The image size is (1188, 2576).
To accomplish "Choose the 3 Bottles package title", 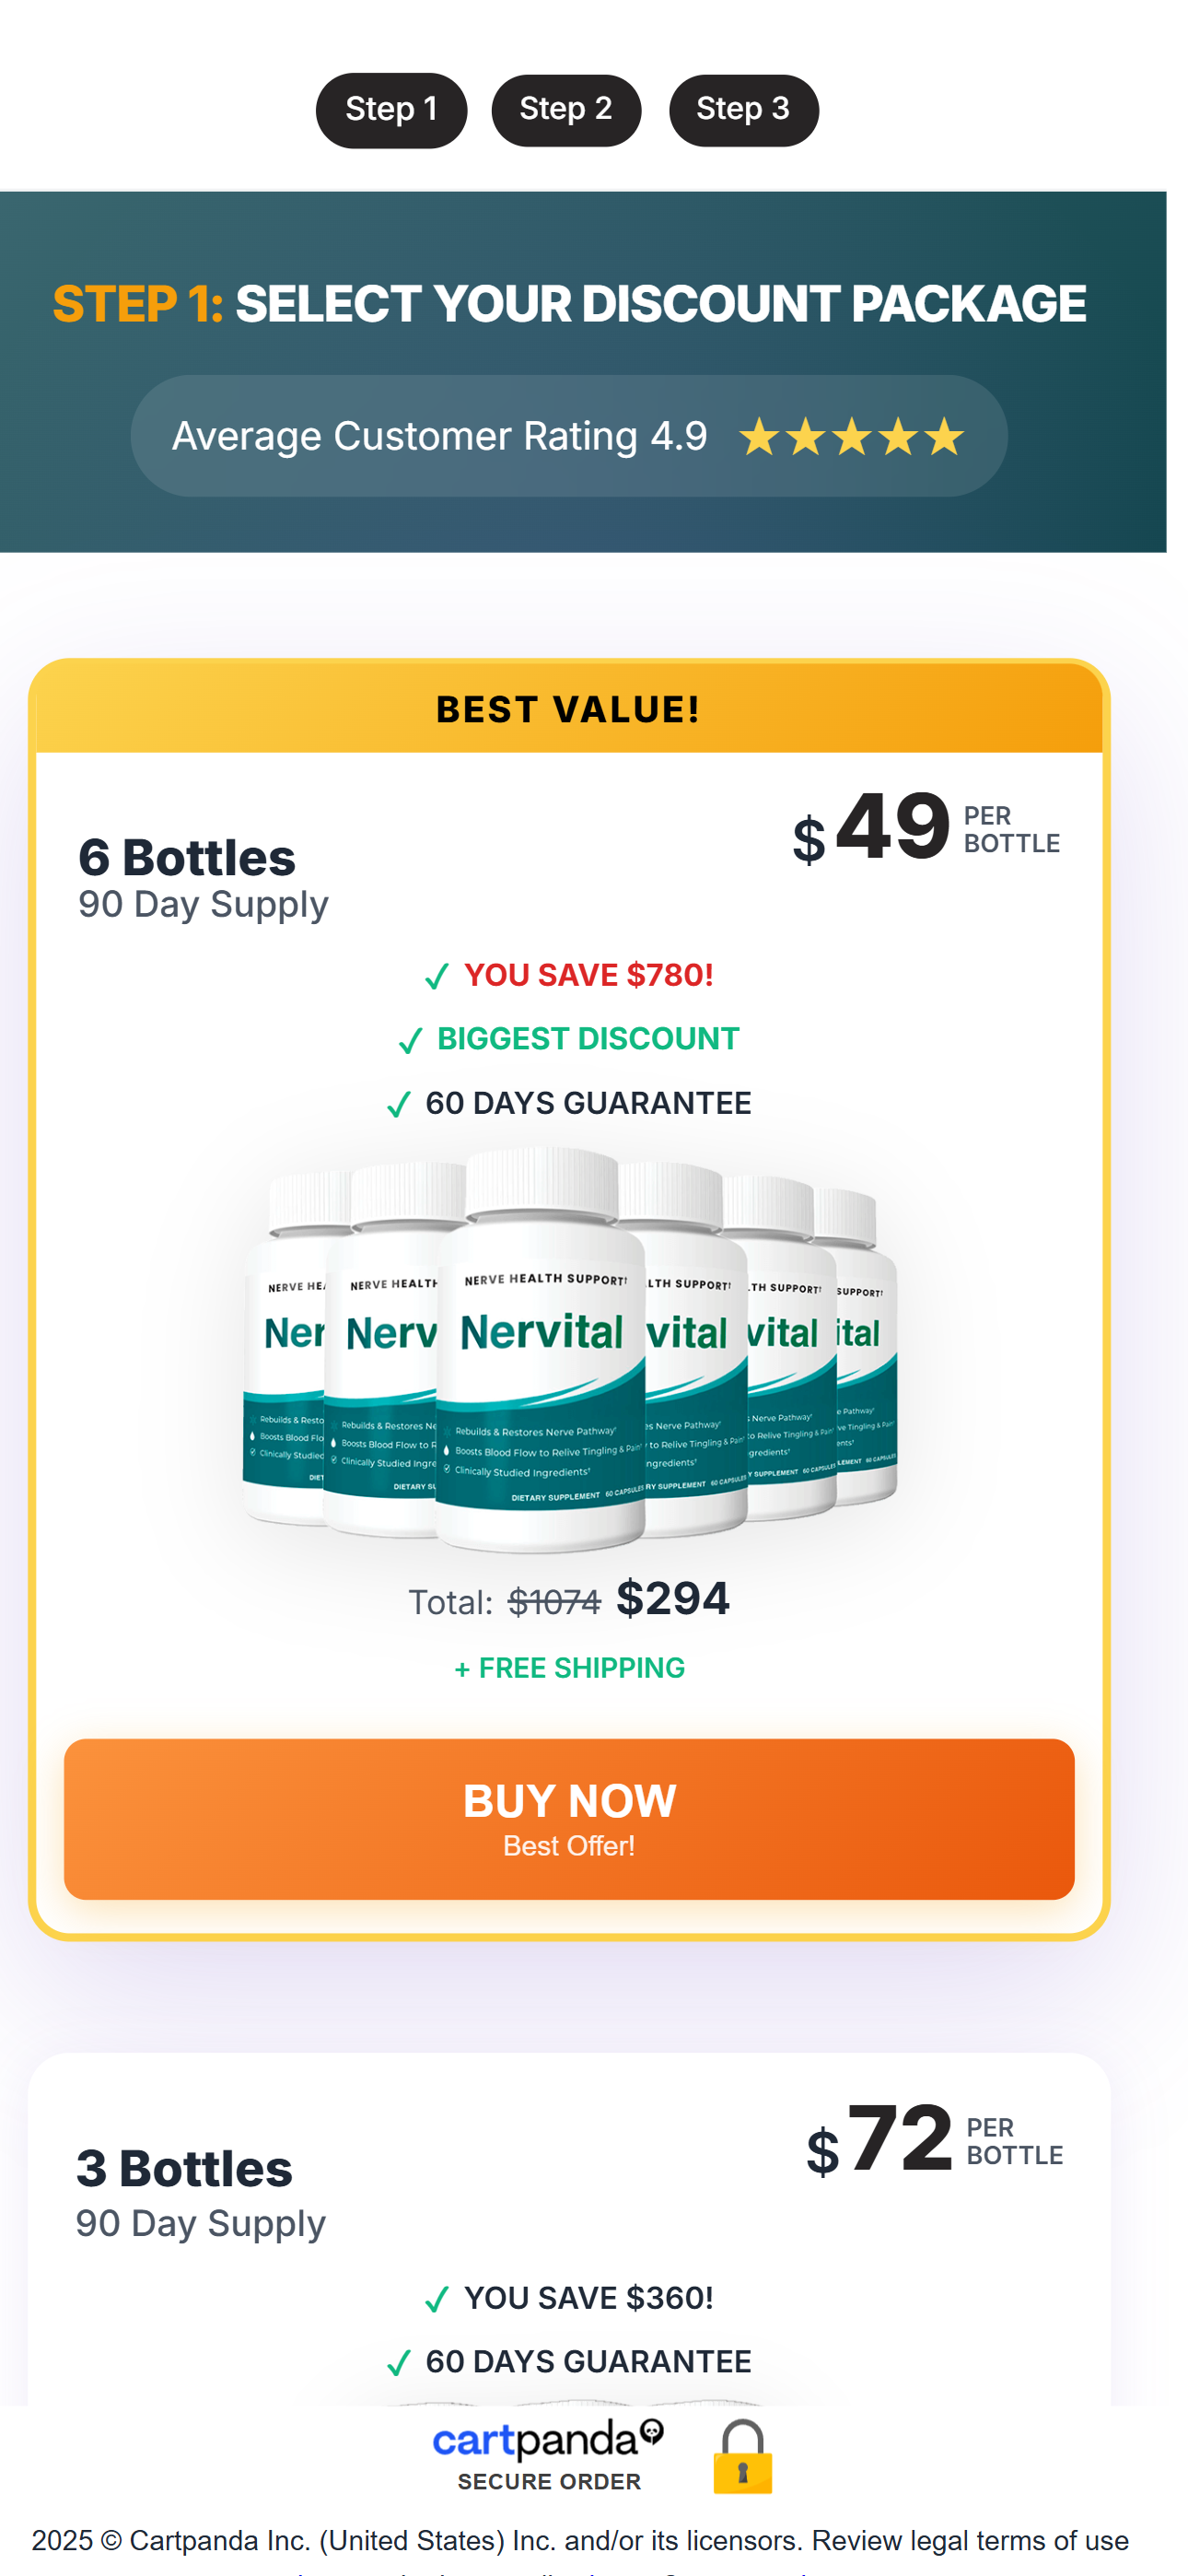I will point(185,2168).
